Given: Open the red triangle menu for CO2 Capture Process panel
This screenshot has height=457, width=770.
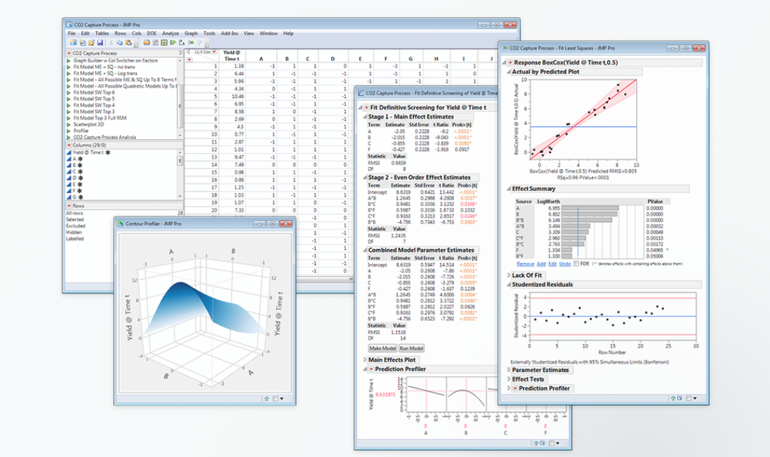Looking at the screenshot, I should (69, 53).
